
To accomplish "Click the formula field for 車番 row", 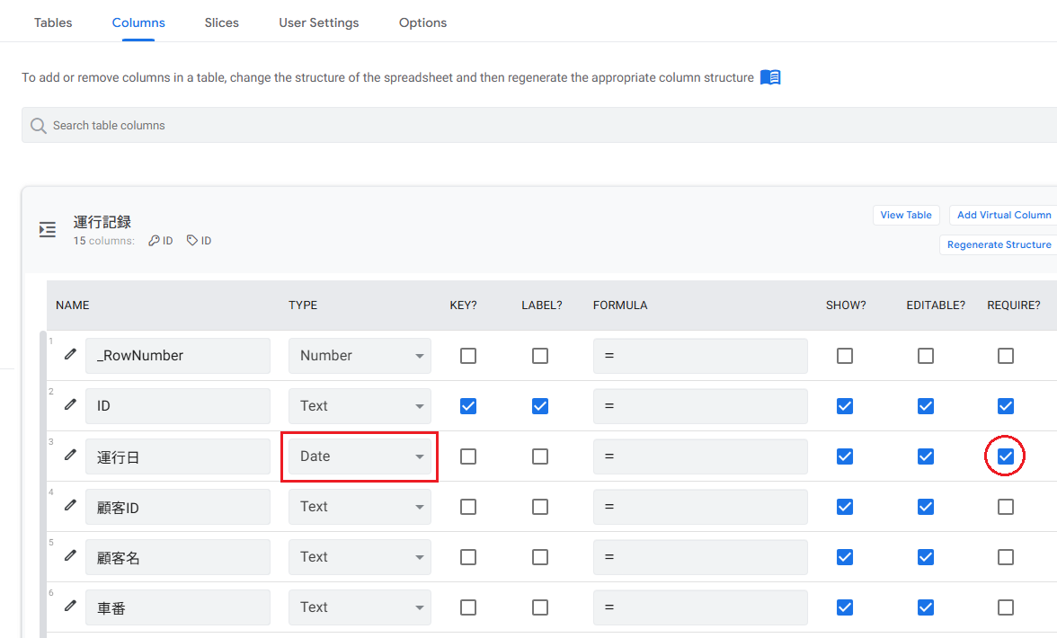I will pos(700,607).
